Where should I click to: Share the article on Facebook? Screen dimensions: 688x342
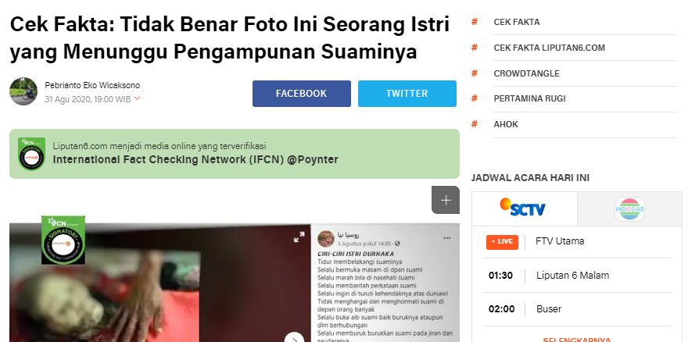[x=302, y=94]
